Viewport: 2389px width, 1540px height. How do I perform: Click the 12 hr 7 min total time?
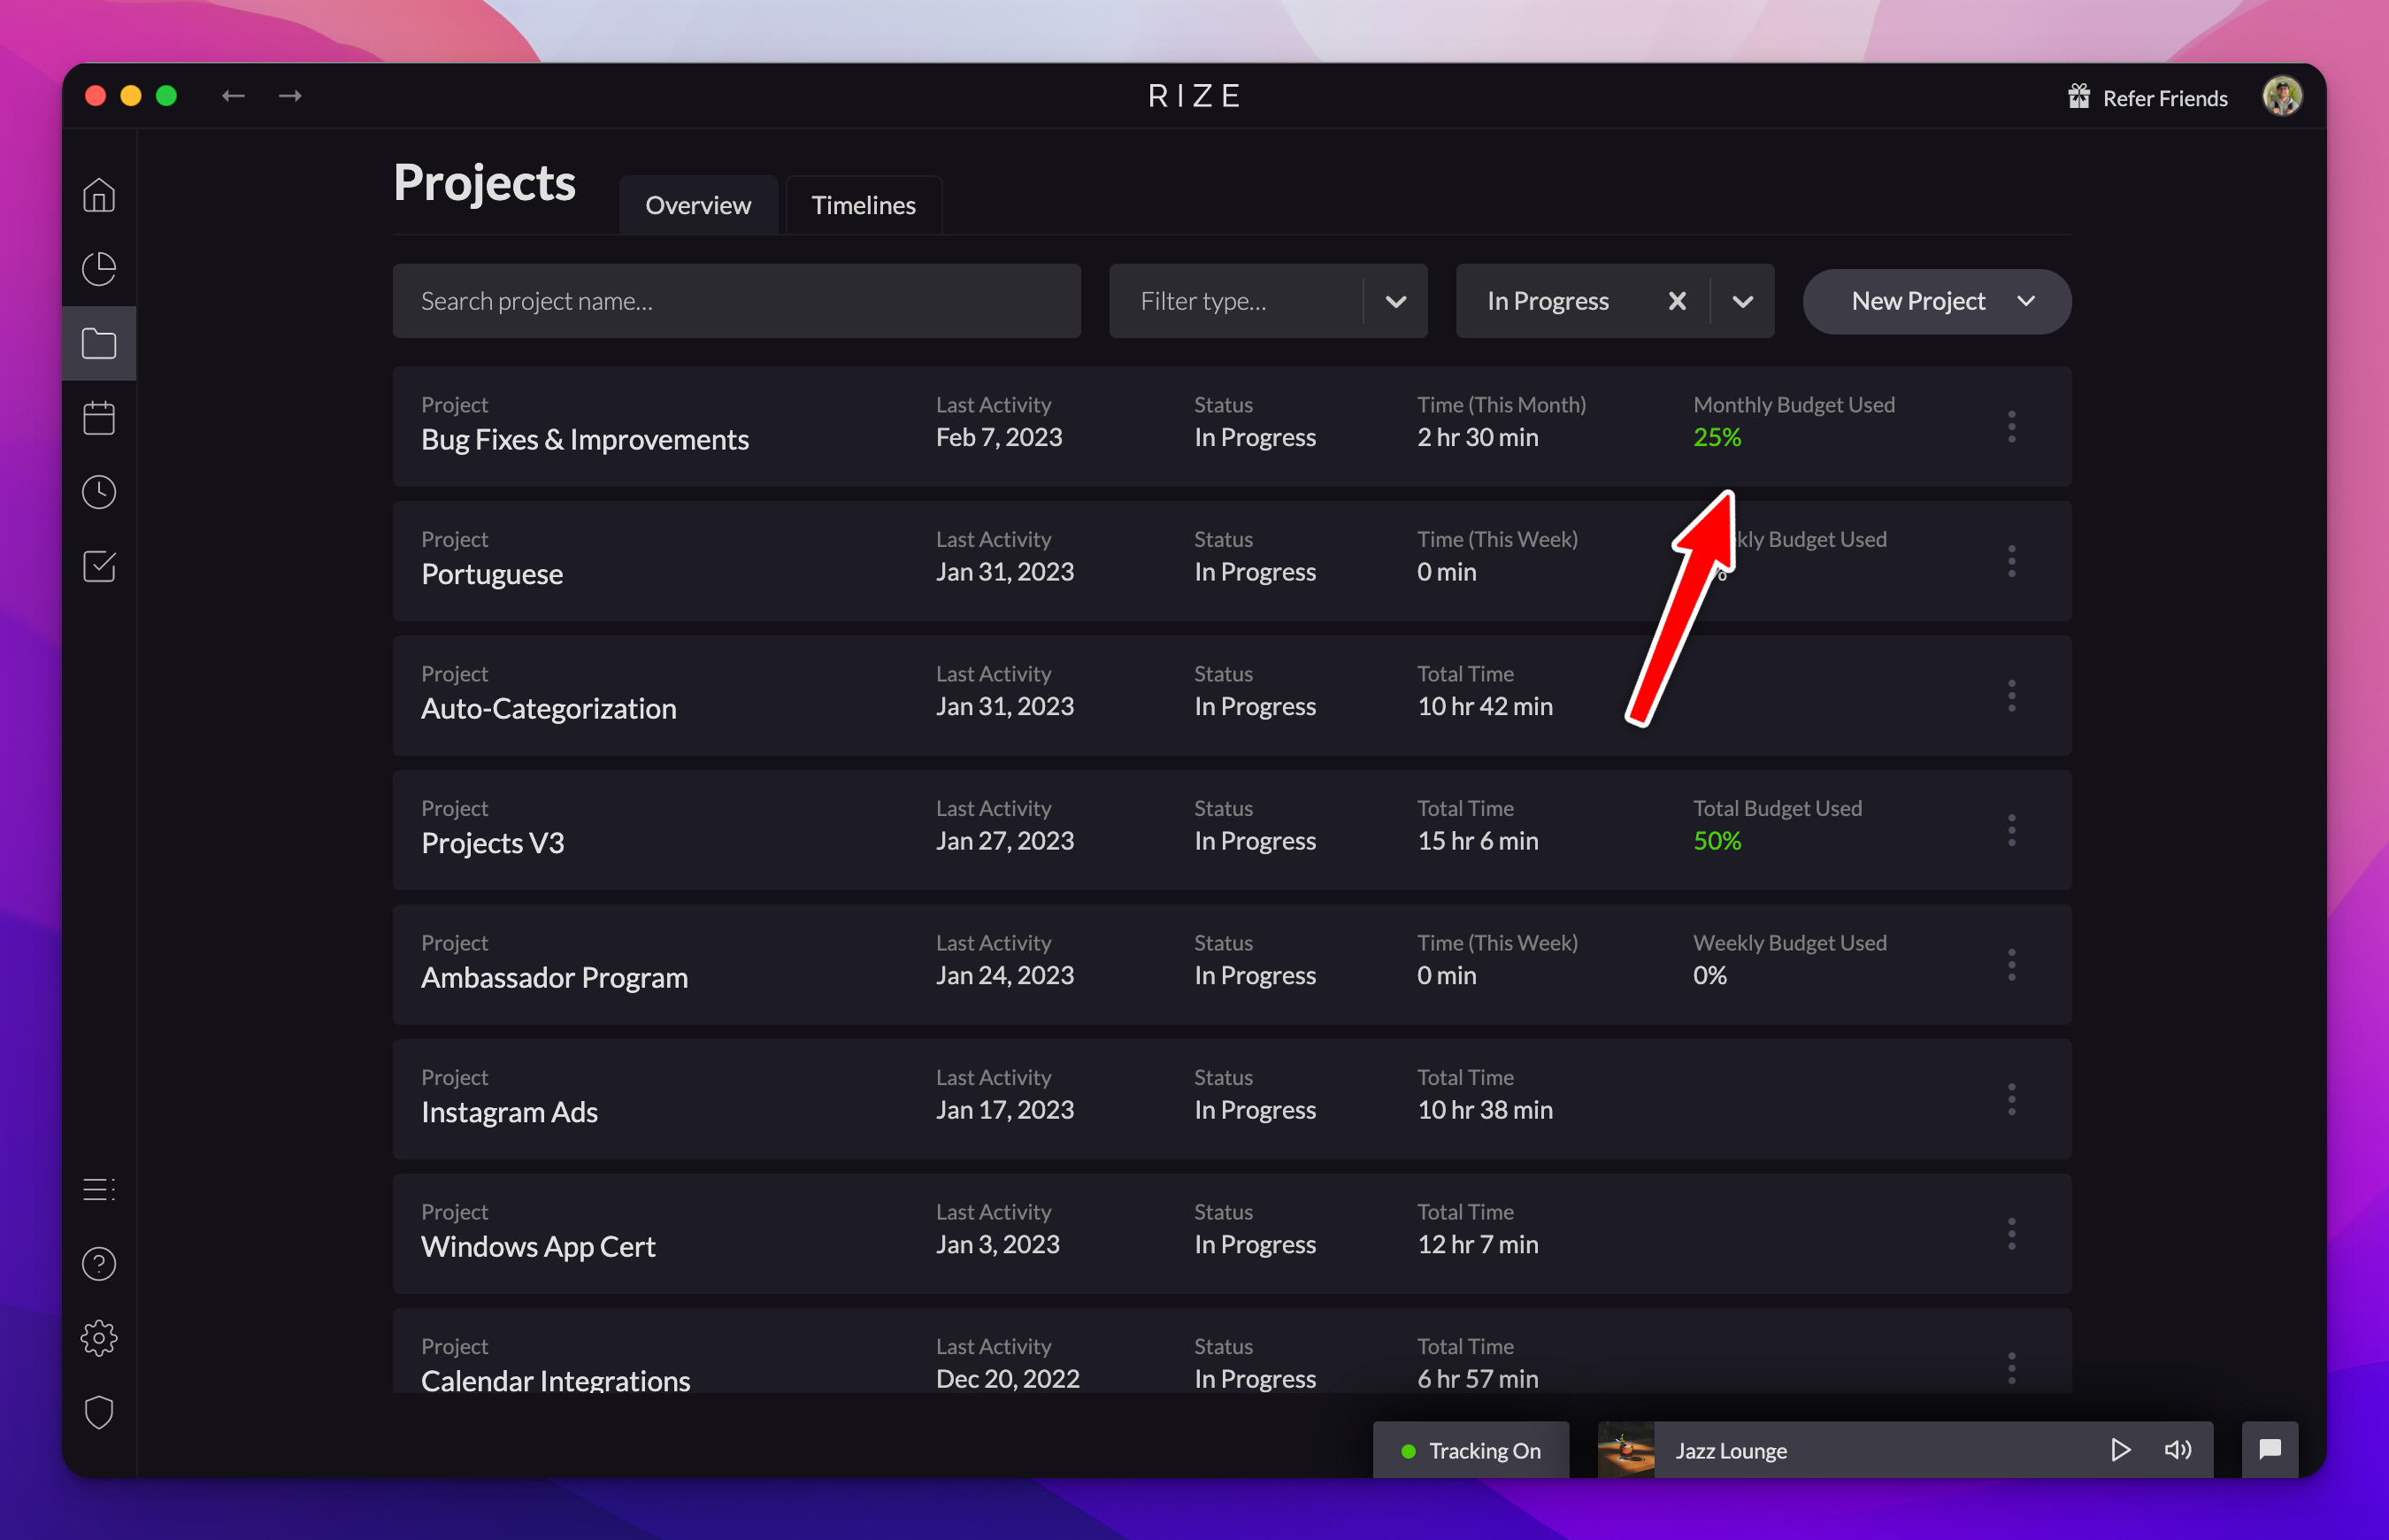(1478, 1244)
